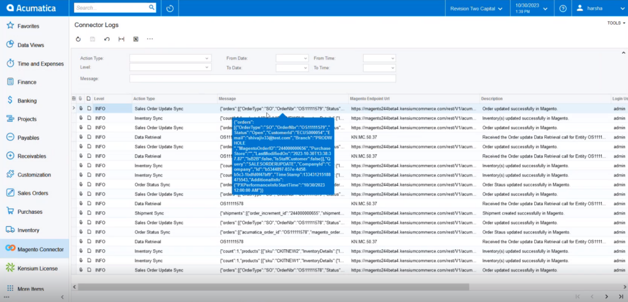
Task: Click in the Message filter field
Action: click(x=262, y=78)
